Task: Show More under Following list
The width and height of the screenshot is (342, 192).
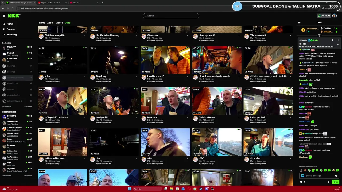Action: (7, 107)
